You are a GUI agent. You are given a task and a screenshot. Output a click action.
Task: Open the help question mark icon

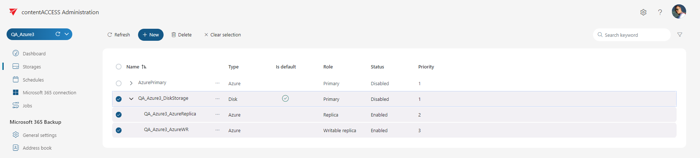(x=660, y=12)
